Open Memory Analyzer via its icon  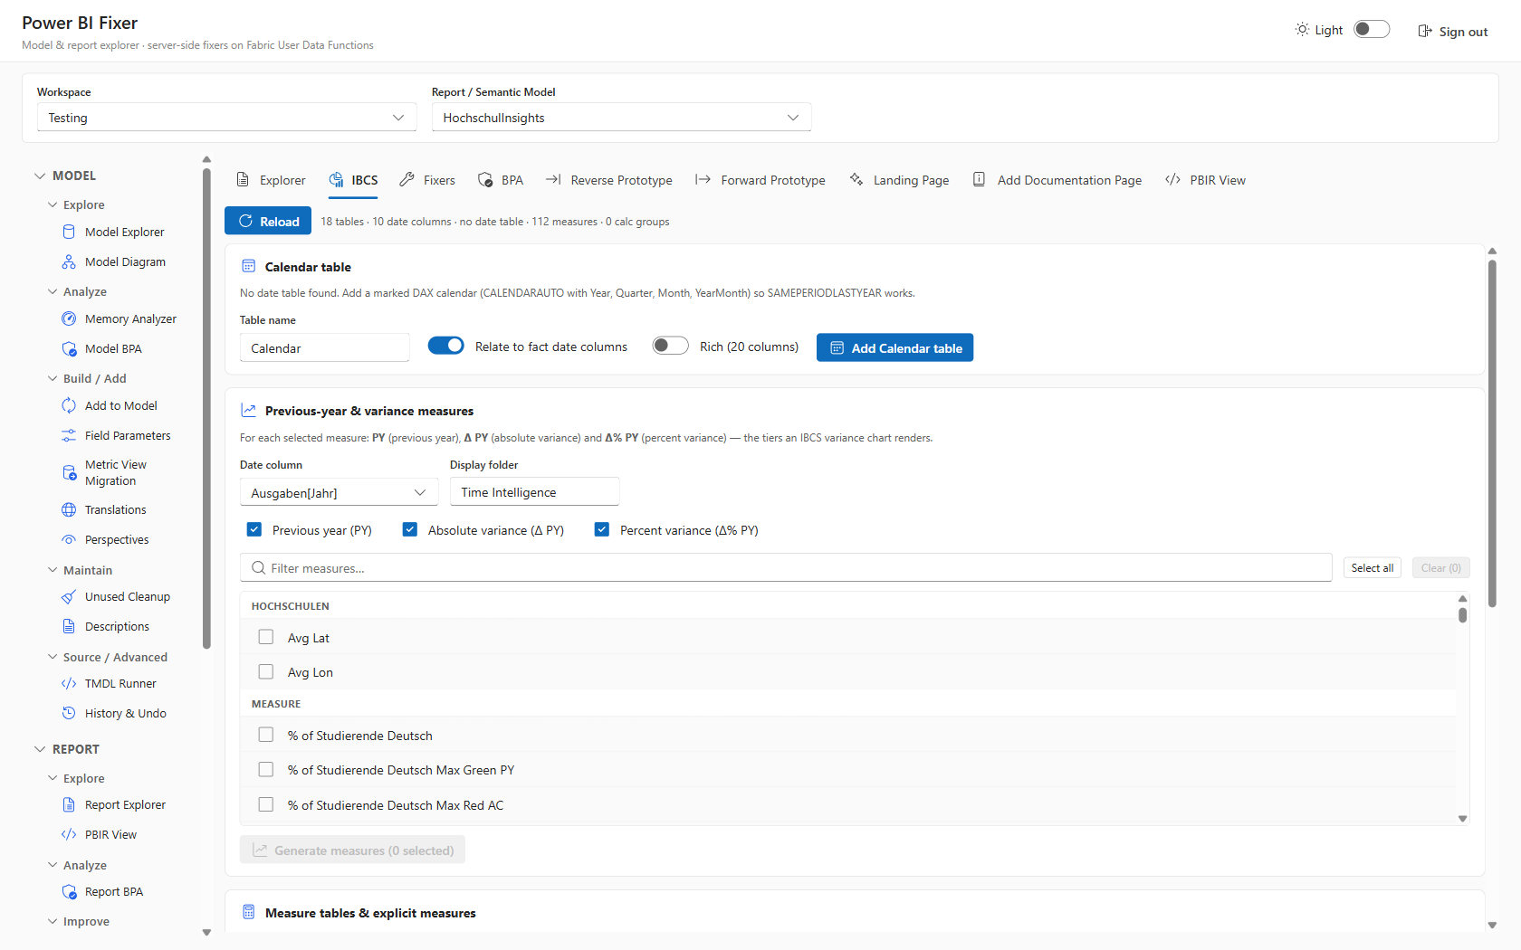(x=69, y=318)
